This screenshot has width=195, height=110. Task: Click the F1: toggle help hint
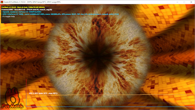[8, 16]
